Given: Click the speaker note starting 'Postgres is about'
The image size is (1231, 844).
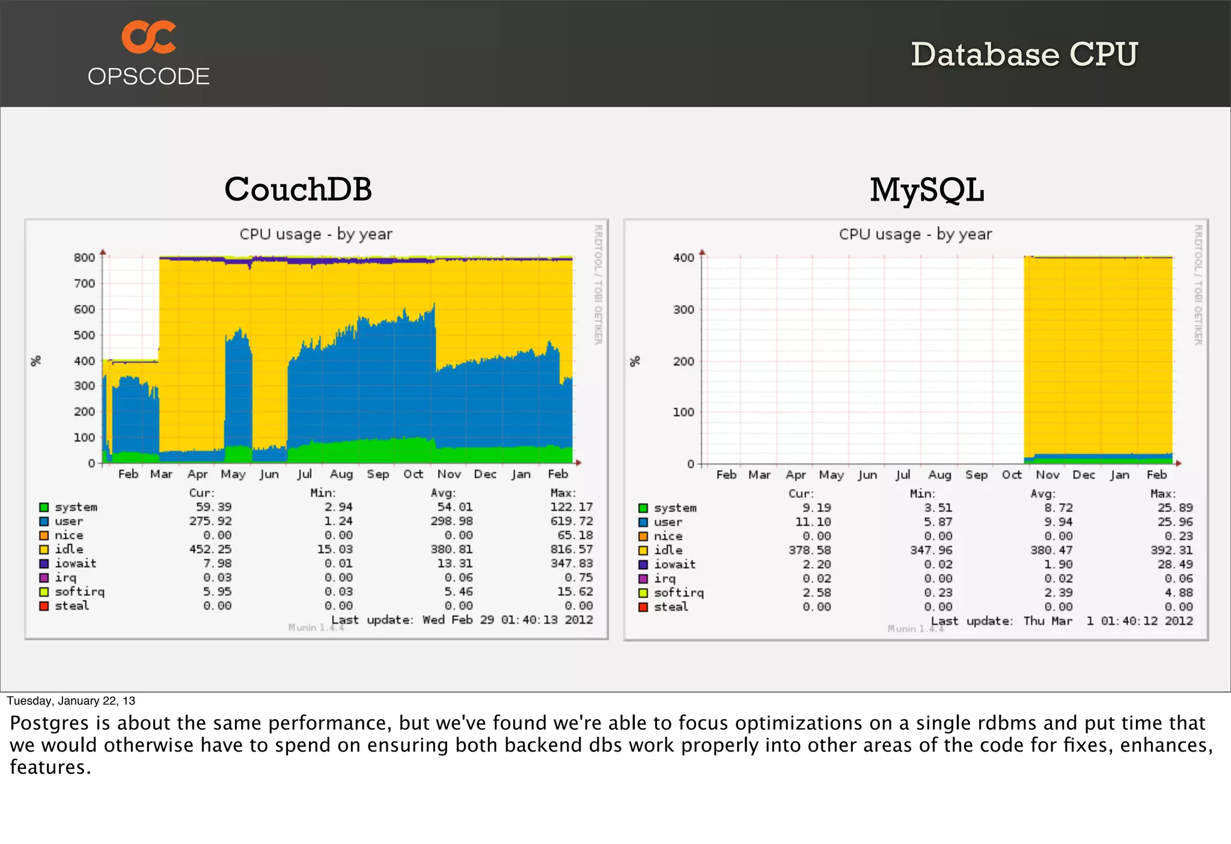Looking at the screenshot, I should pyautogui.click(x=611, y=745).
